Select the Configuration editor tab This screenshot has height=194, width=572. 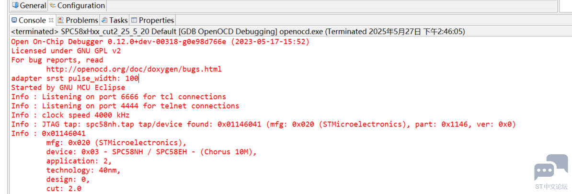pos(77,5)
